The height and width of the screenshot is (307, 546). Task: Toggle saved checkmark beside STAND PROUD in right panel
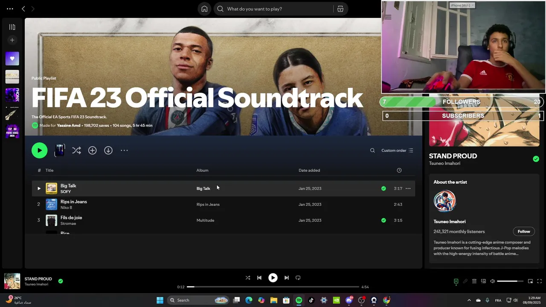(536, 159)
